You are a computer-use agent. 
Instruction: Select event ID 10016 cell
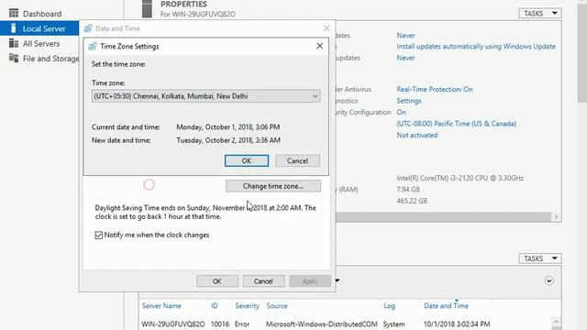click(x=220, y=324)
